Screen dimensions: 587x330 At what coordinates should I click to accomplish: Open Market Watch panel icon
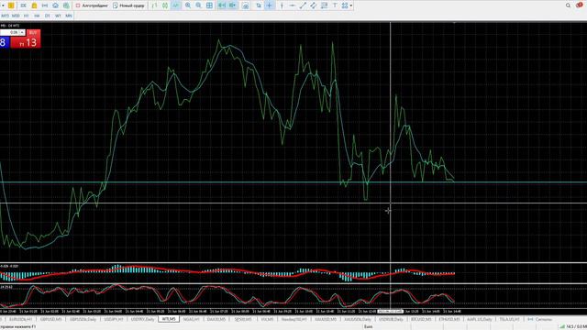23,5
